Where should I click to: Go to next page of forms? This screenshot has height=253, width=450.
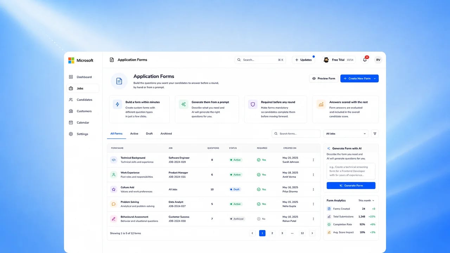pos(312,233)
